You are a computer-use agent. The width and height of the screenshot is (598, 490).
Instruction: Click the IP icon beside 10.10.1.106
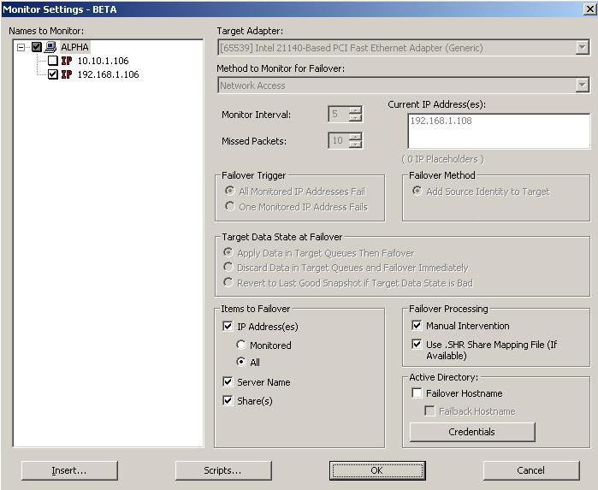point(67,62)
